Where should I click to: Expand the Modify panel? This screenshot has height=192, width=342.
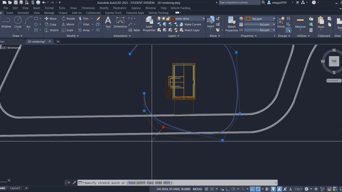pyautogui.click(x=73, y=36)
